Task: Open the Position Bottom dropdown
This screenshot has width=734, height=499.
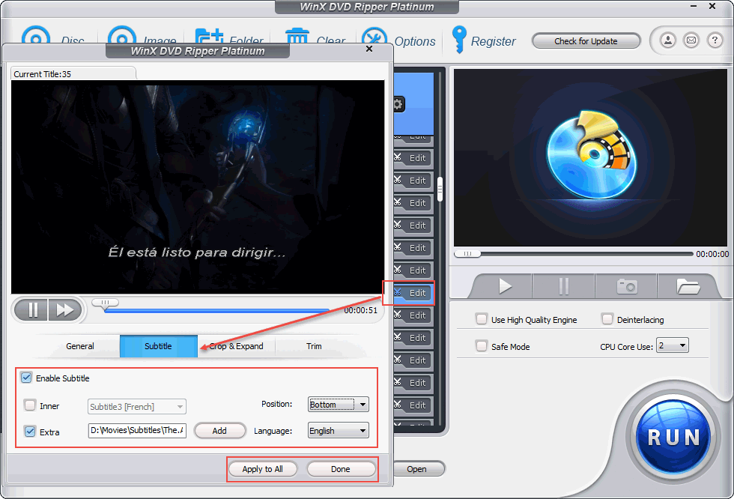Action: pos(338,405)
